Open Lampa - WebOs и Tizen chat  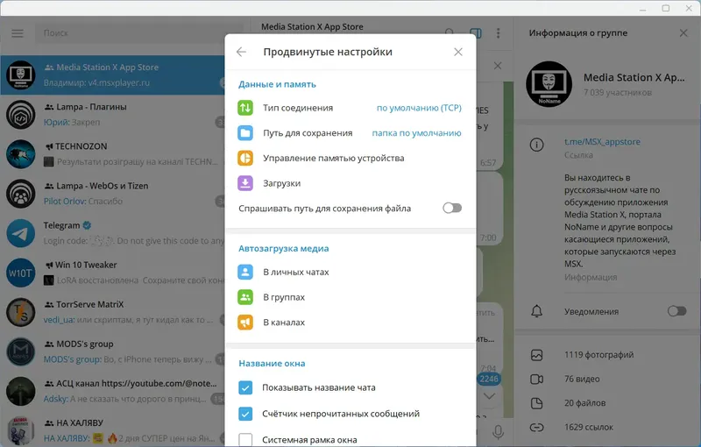click(113, 193)
